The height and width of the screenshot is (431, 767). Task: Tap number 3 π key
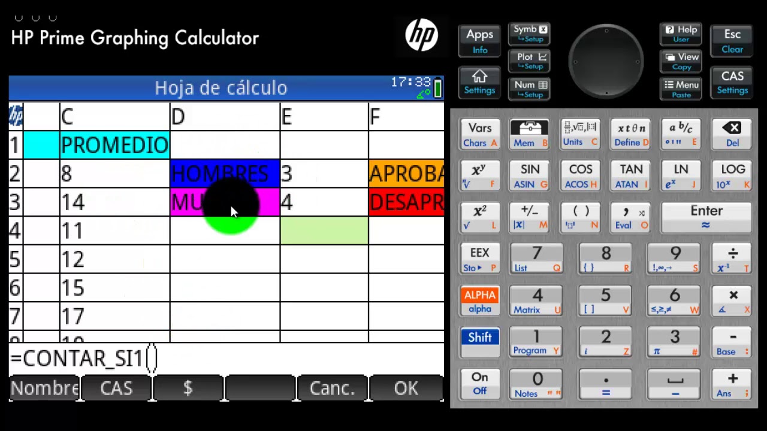point(674,342)
